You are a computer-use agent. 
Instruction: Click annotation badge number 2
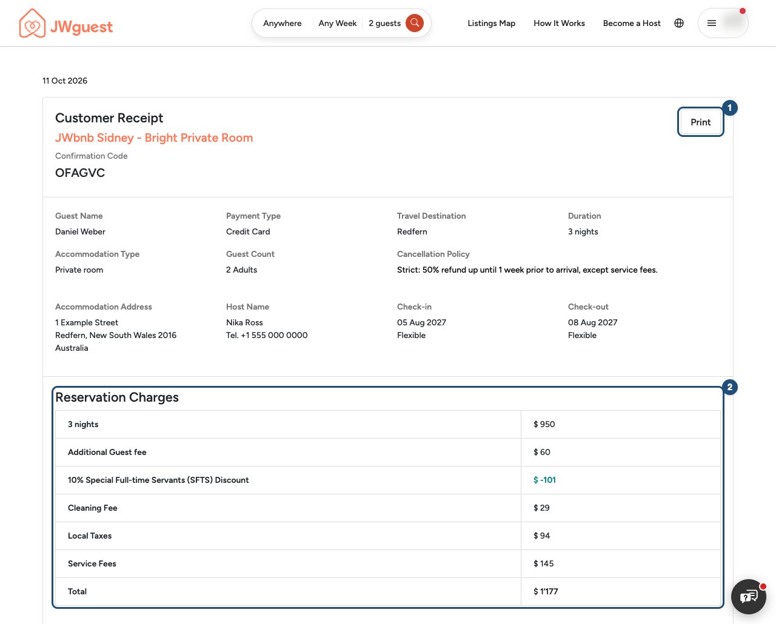click(730, 387)
